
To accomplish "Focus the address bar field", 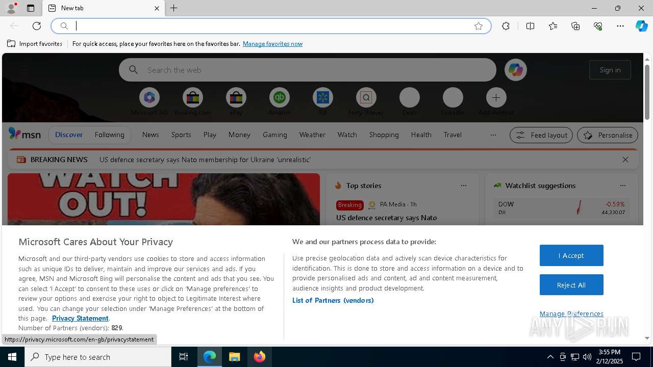I will (x=270, y=26).
